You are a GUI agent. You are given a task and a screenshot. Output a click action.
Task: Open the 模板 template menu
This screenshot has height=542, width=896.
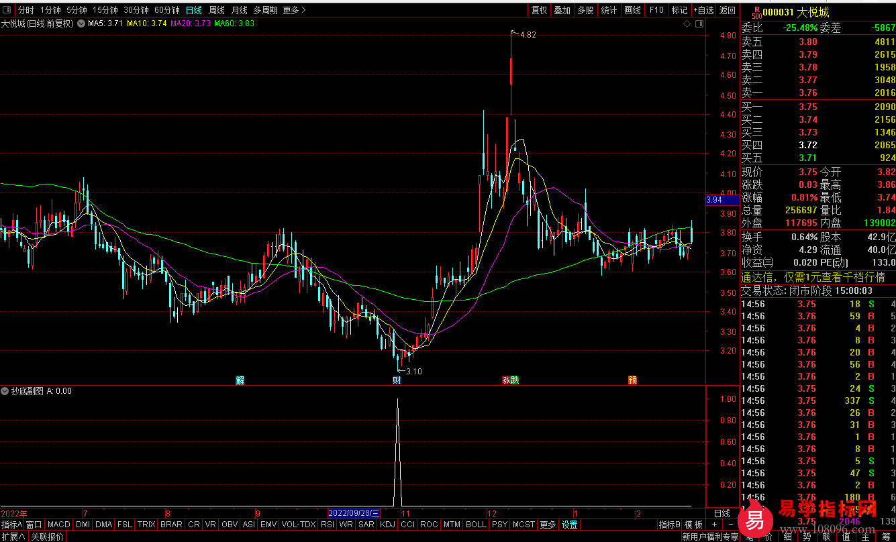pos(694,525)
